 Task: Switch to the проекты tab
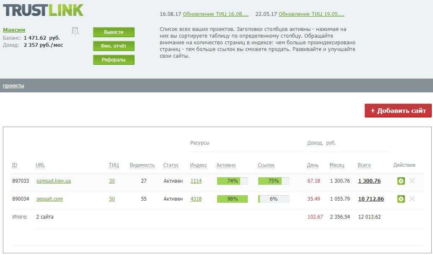[x=13, y=86]
